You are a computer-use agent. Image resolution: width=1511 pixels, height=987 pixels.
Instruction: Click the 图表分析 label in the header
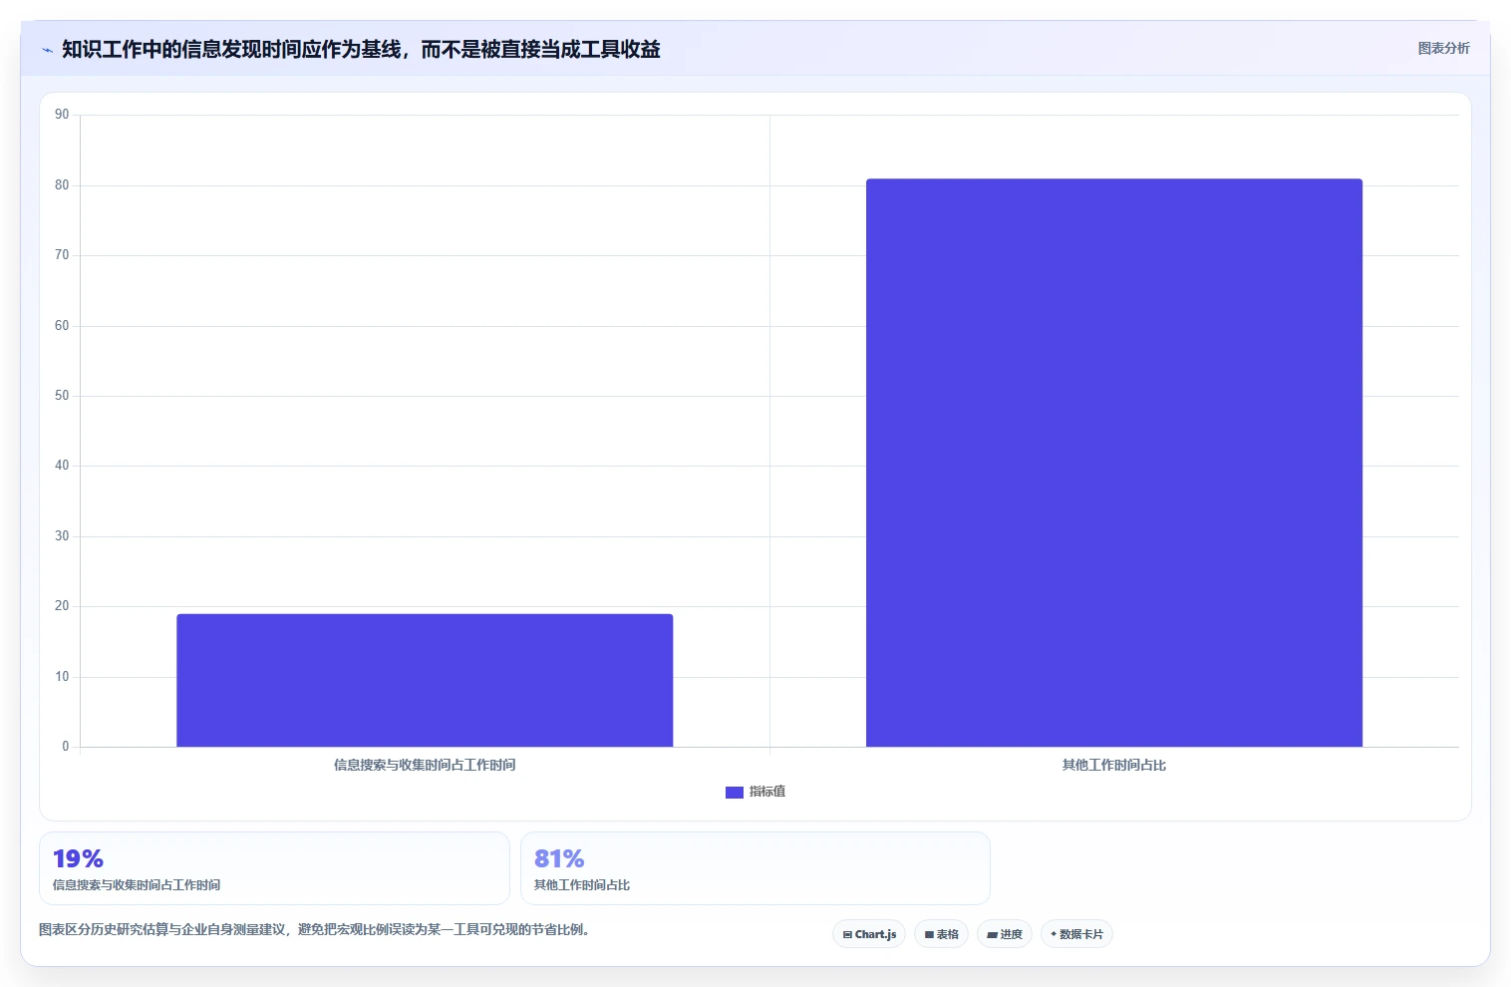(1443, 48)
